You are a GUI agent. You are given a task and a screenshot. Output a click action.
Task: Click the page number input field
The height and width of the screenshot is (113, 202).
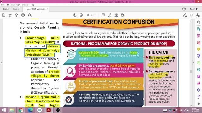[x=88, y=15]
